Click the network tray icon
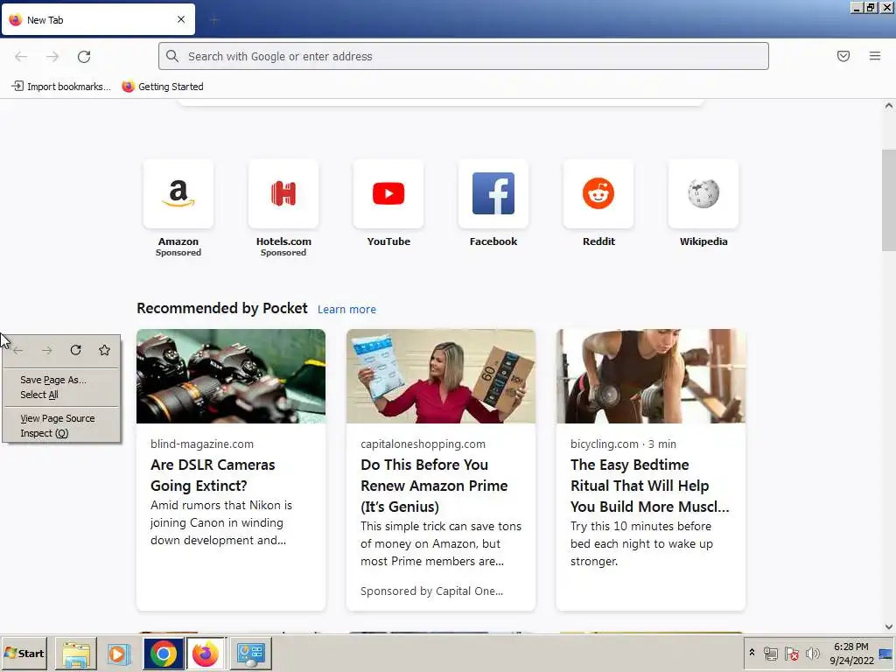The width and height of the screenshot is (896, 672). [x=771, y=653]
